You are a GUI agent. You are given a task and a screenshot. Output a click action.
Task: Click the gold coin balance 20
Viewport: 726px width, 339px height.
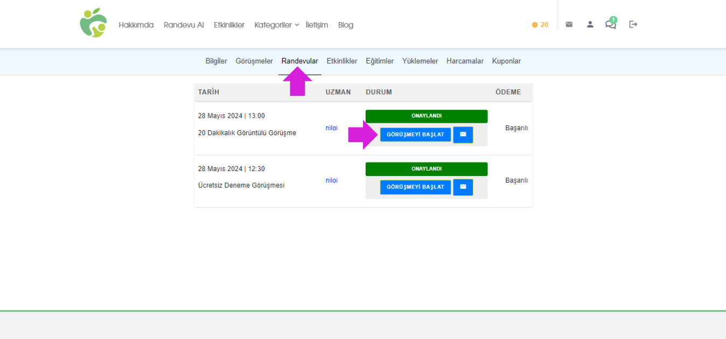pyautogui.click(x=540, y=25)
